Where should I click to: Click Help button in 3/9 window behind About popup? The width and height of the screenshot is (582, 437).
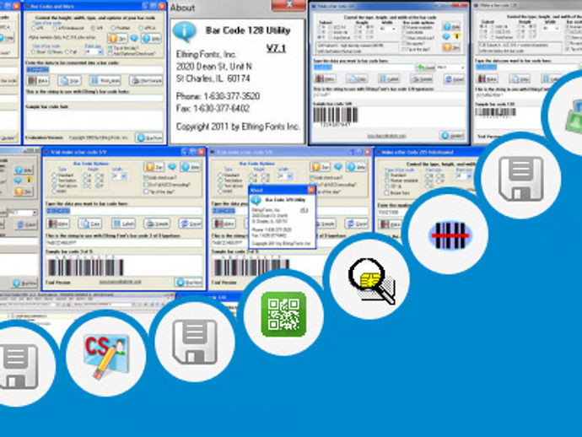coord(356,167)
